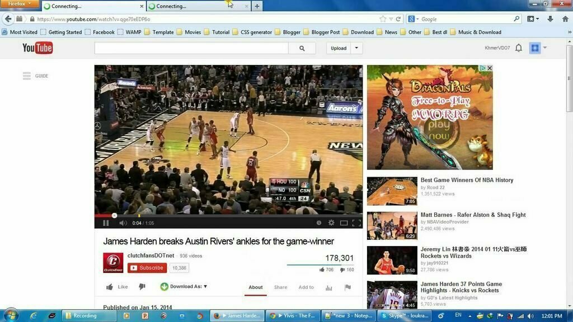Expand the Upload dropdown arrow
The image size is (573, 322).
coord(356,48)
